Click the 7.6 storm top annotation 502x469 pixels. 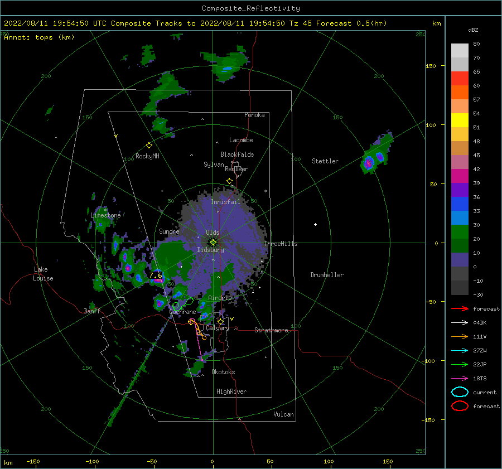tap(156, 275)
